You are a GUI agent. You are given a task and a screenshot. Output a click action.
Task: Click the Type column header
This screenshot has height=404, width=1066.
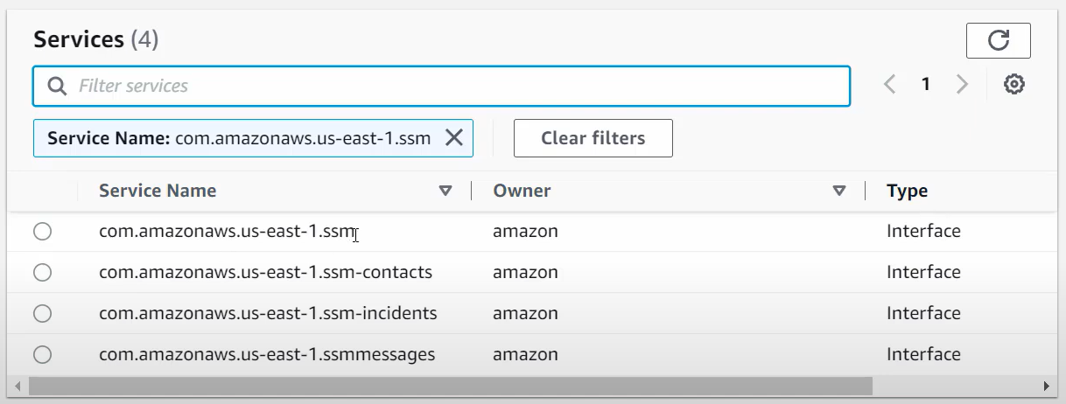coord(907,191)
